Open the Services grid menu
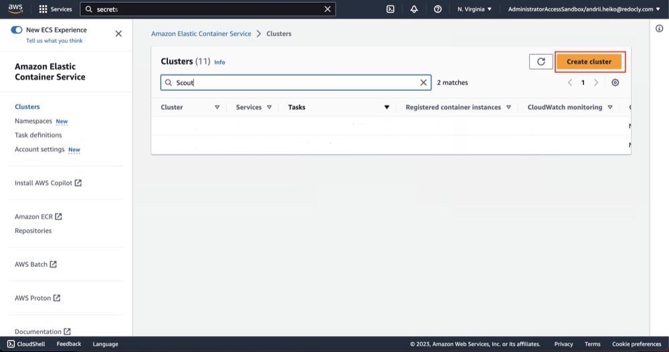The width and height of the screenshot is (669, 352). tap(56, 9)
